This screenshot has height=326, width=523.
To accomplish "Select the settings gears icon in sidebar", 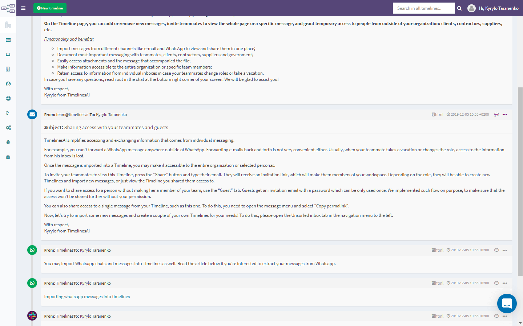I will pyautogui.click(x=8, y=127).
